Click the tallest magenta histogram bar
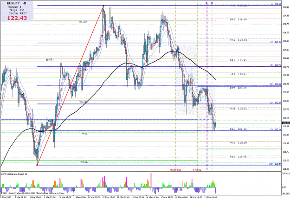Image resolution: width=290 pixels, height=199 pixels. 151,180
